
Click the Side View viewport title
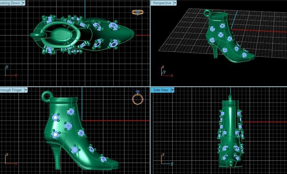pyautogui.click(x=161, y=90)
